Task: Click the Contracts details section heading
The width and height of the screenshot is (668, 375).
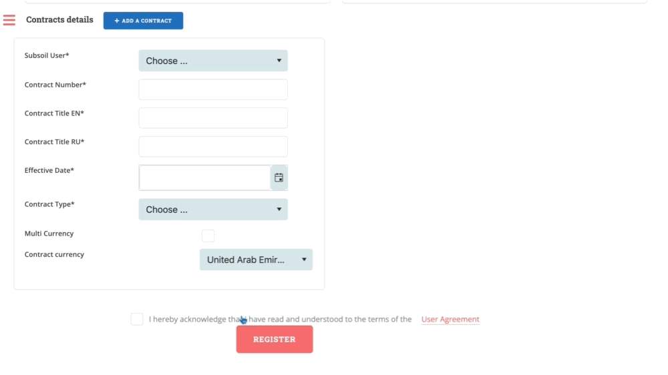Action: click(x=59, y=20)
